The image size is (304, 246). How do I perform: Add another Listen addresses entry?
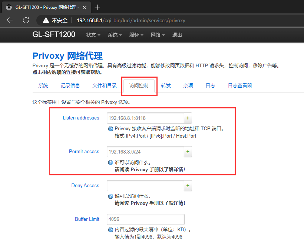point(188,118)
